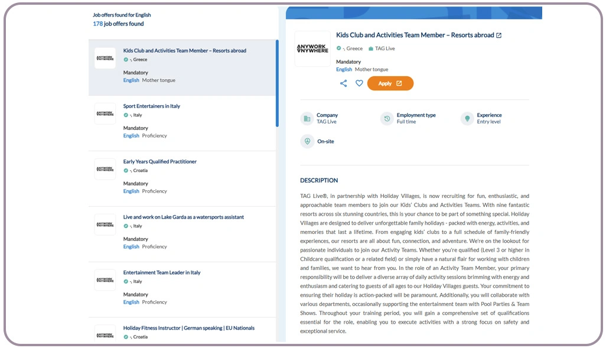
Task: Click the verified badge on Sport Entertainers listing
Action: (x=125, y=116)
